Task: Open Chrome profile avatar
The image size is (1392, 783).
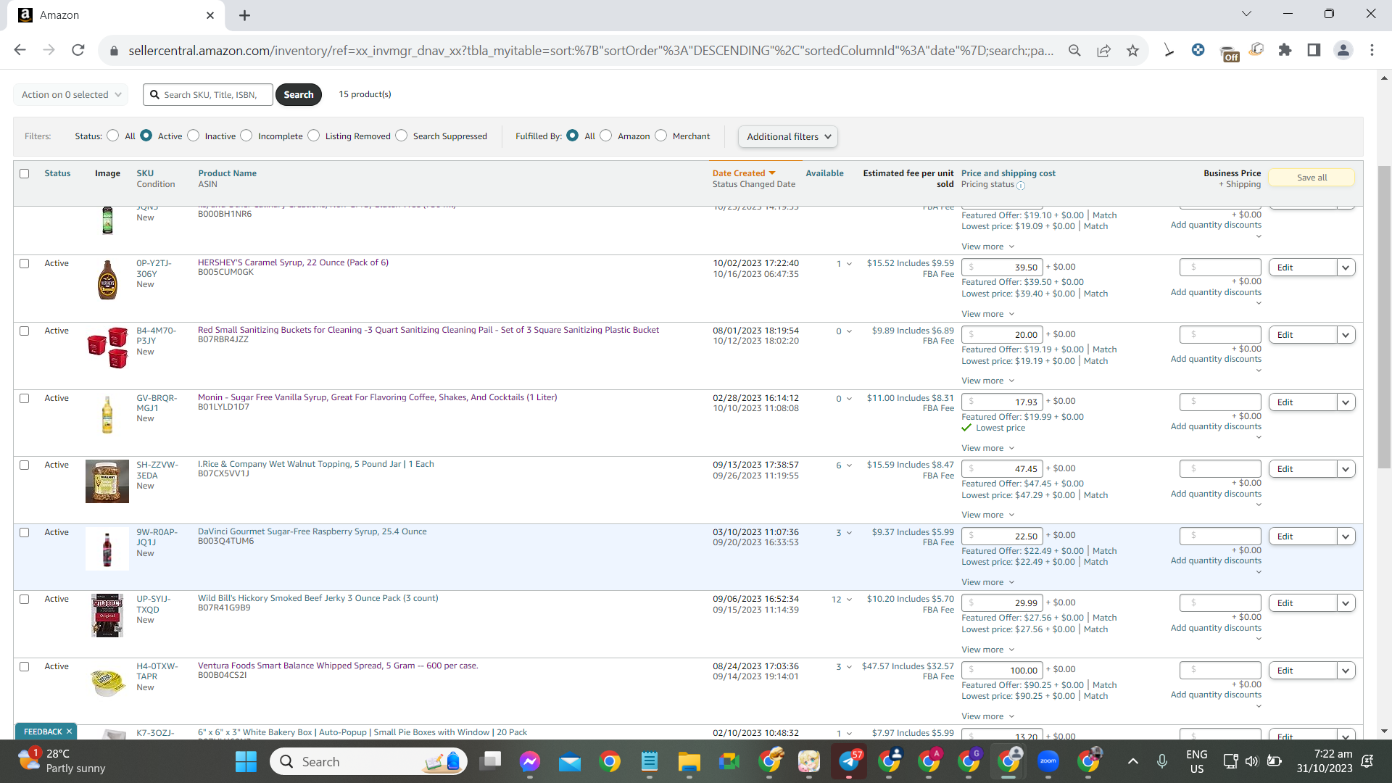Action: (1343, 50)
